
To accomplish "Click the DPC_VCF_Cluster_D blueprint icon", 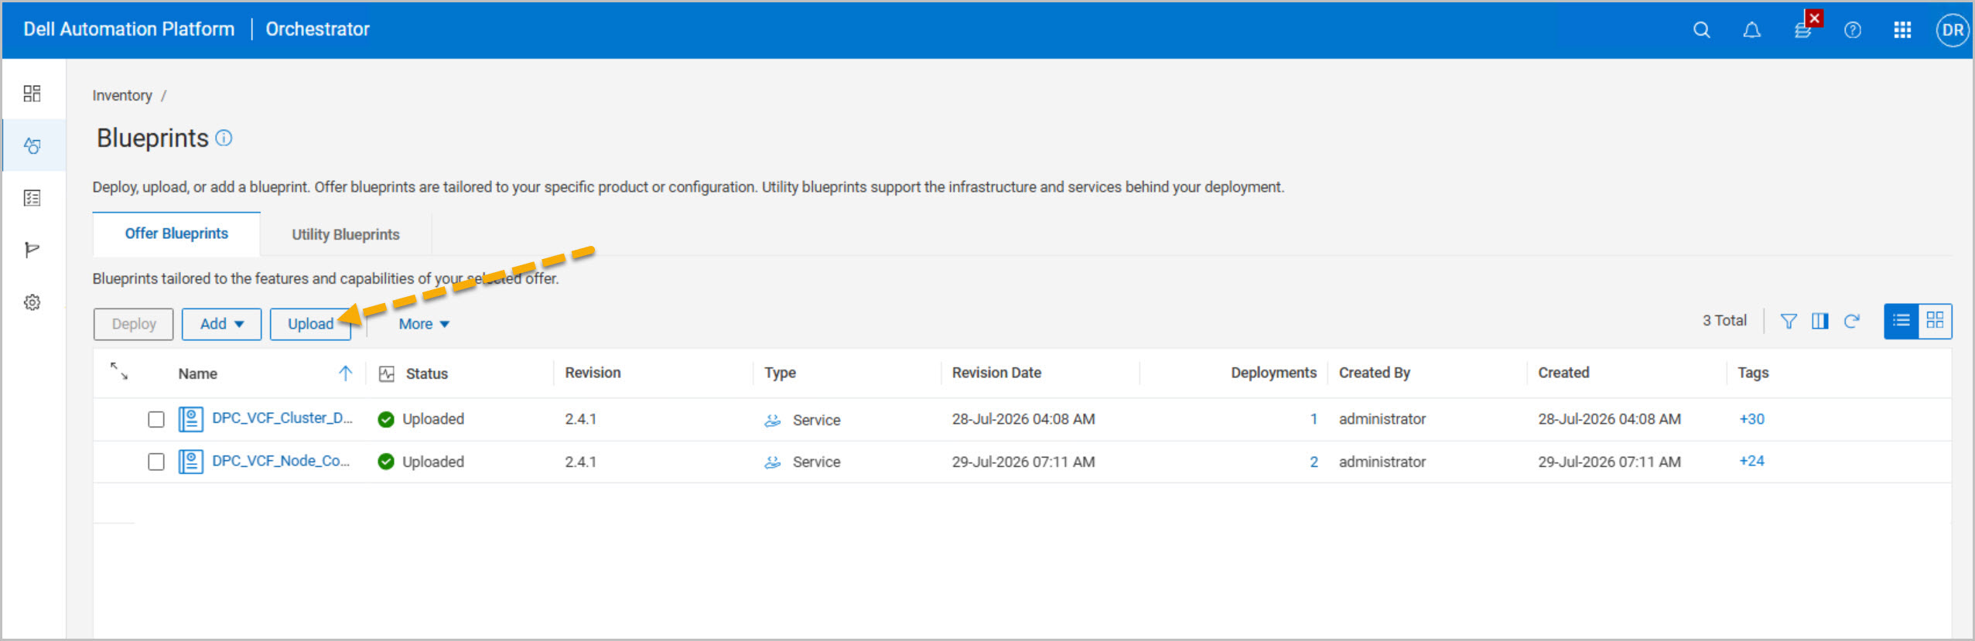I will tap(191, 419).
